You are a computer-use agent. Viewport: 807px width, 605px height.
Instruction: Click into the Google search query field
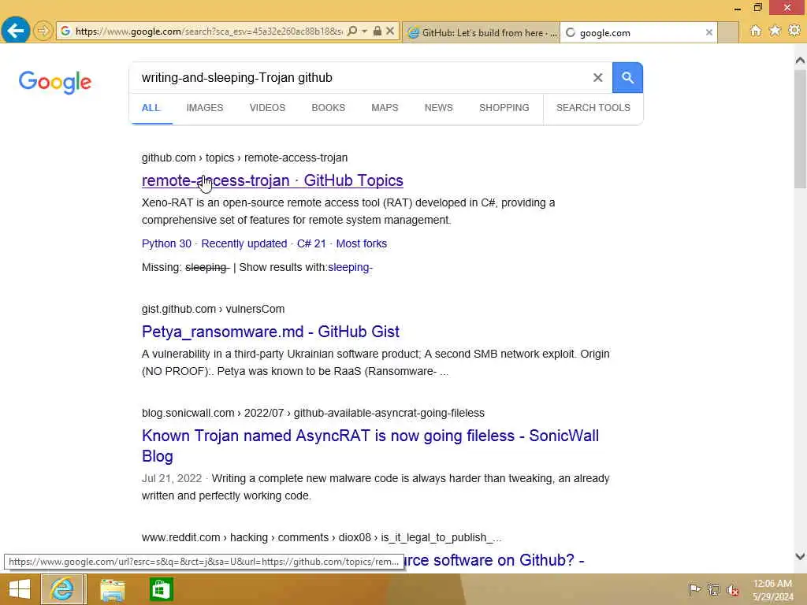360,78
